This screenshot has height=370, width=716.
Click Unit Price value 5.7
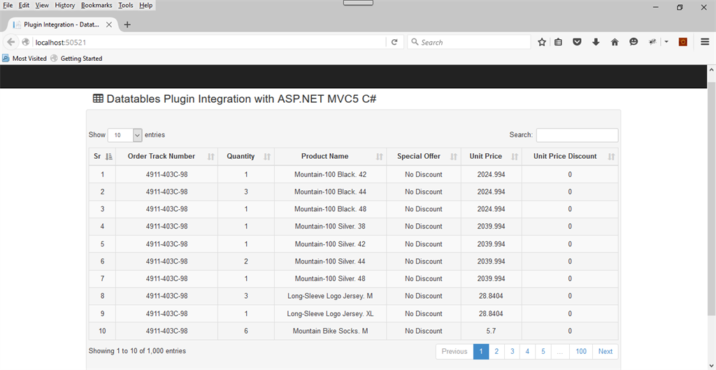[x=492, y=331]
